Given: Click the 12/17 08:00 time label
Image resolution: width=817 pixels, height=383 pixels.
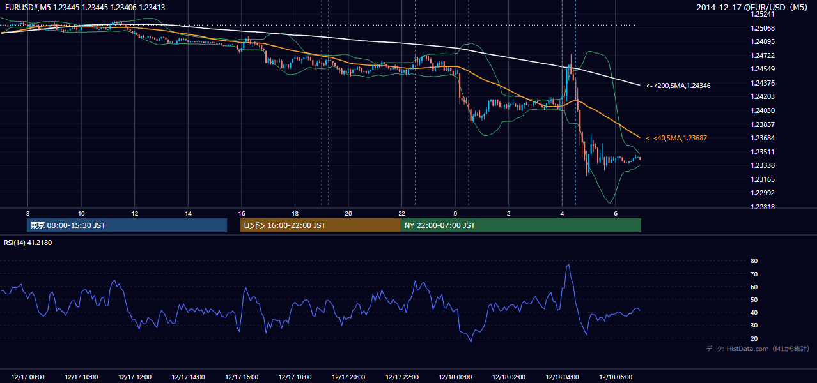Looking at the screenshot, I should (27, 377).
